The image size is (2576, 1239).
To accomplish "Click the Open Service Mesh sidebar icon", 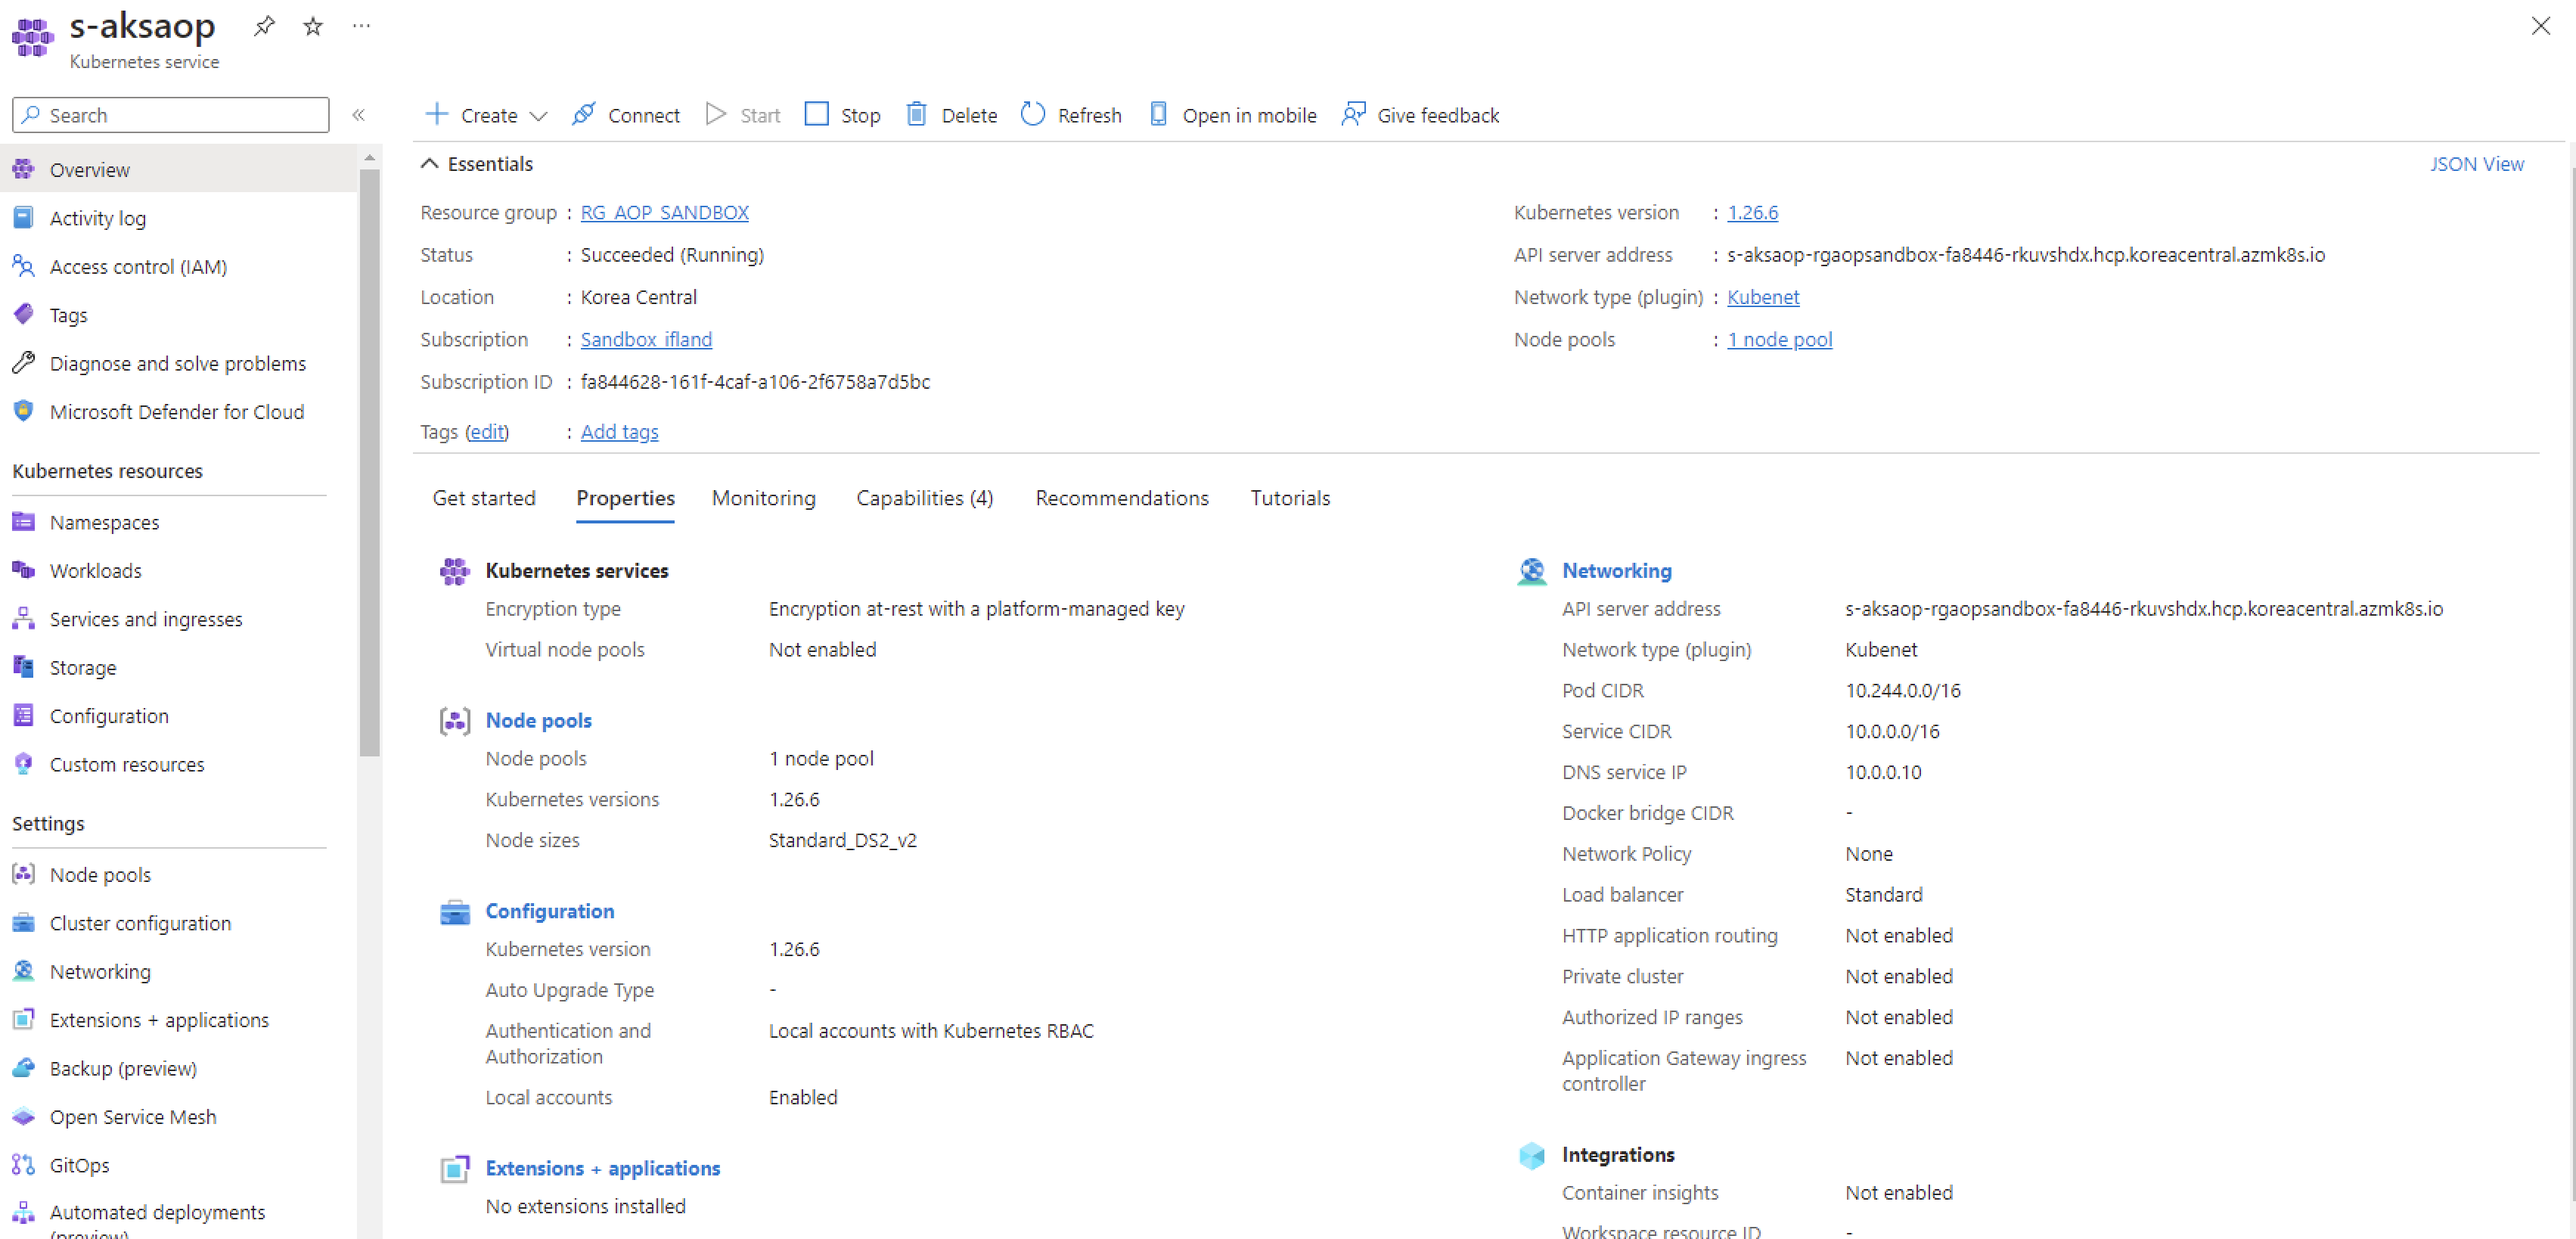I will point(23,1116).
